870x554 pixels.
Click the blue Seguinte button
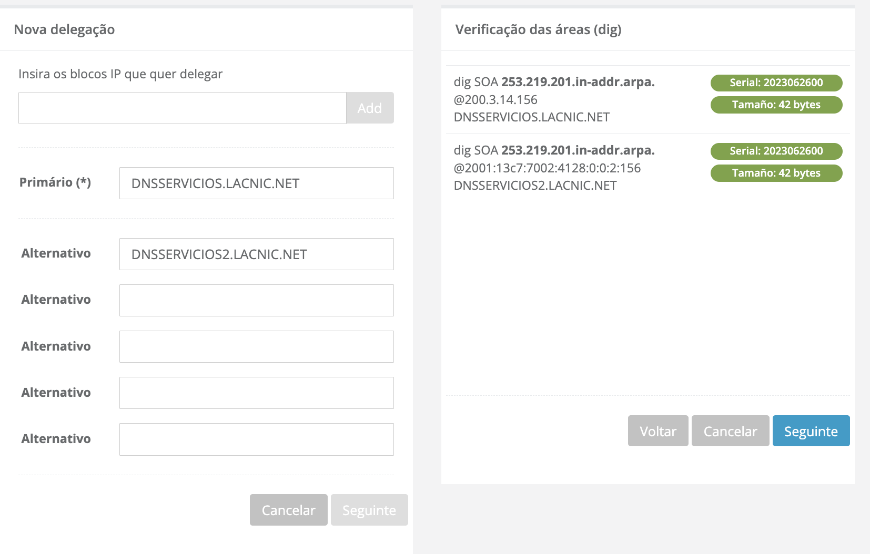coord(811,431)
